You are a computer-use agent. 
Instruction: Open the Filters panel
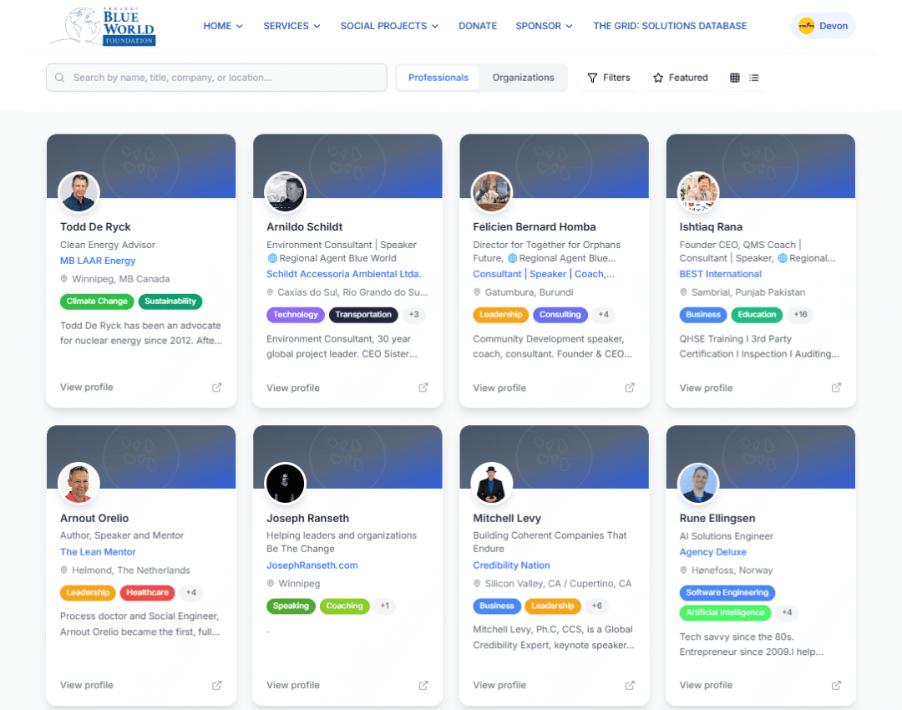609,78
